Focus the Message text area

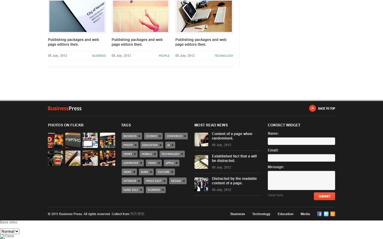pyautogui.click(x=301, y=180)
